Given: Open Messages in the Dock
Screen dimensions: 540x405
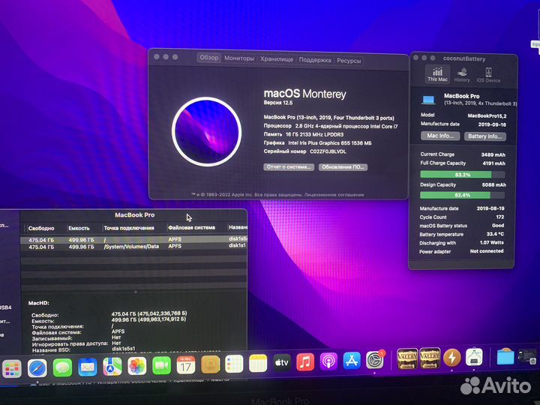Looking at the screenshot, I should (62, 367).
